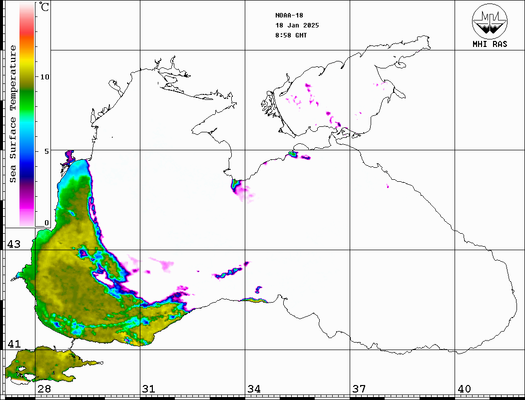Click the latitude label 41

point(14,344)
